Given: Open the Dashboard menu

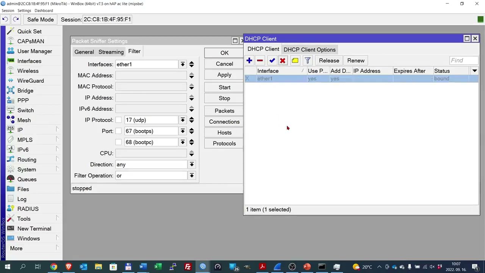Looking at the screenshot, I should click(x=44, y=11).
